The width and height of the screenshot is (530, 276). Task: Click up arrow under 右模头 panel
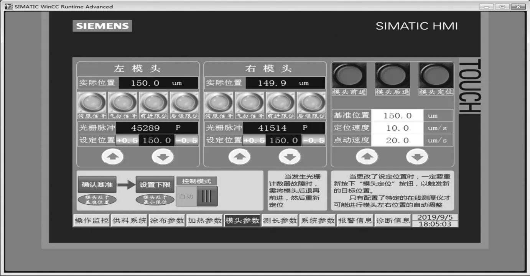(x=240, y=156)
